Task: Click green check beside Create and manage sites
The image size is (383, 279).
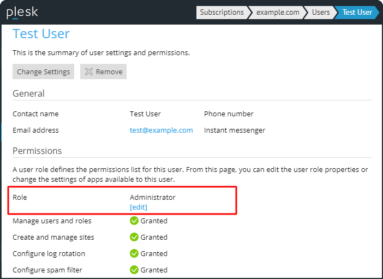Action: (x=134, y=237)
